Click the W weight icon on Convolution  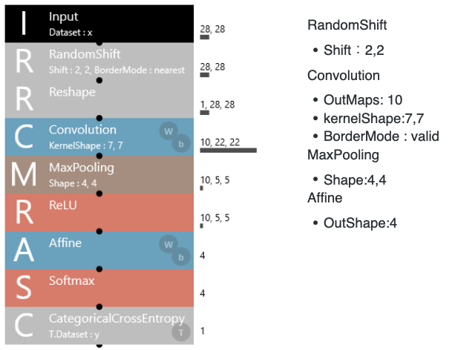[168, 131]
